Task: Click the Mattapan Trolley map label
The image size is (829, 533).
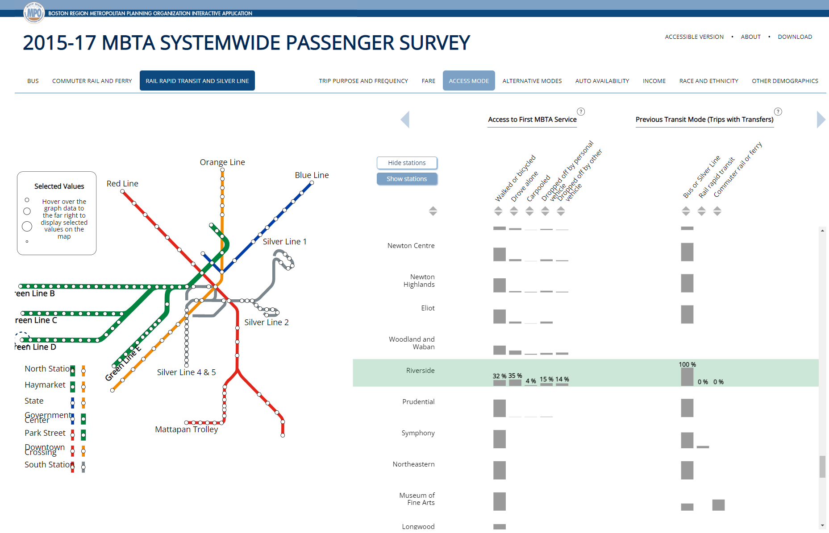Action: [x=187, y=430]
